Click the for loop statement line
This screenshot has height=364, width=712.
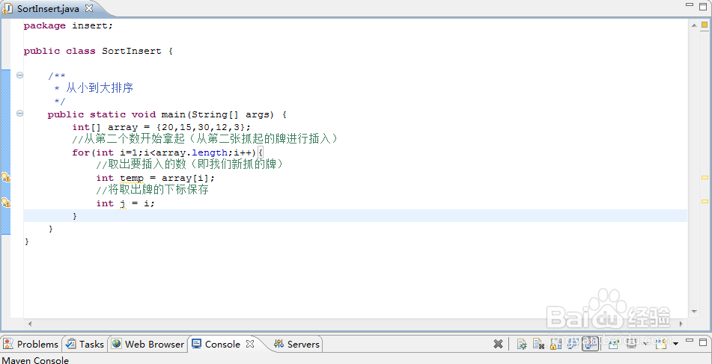[168, 152]
